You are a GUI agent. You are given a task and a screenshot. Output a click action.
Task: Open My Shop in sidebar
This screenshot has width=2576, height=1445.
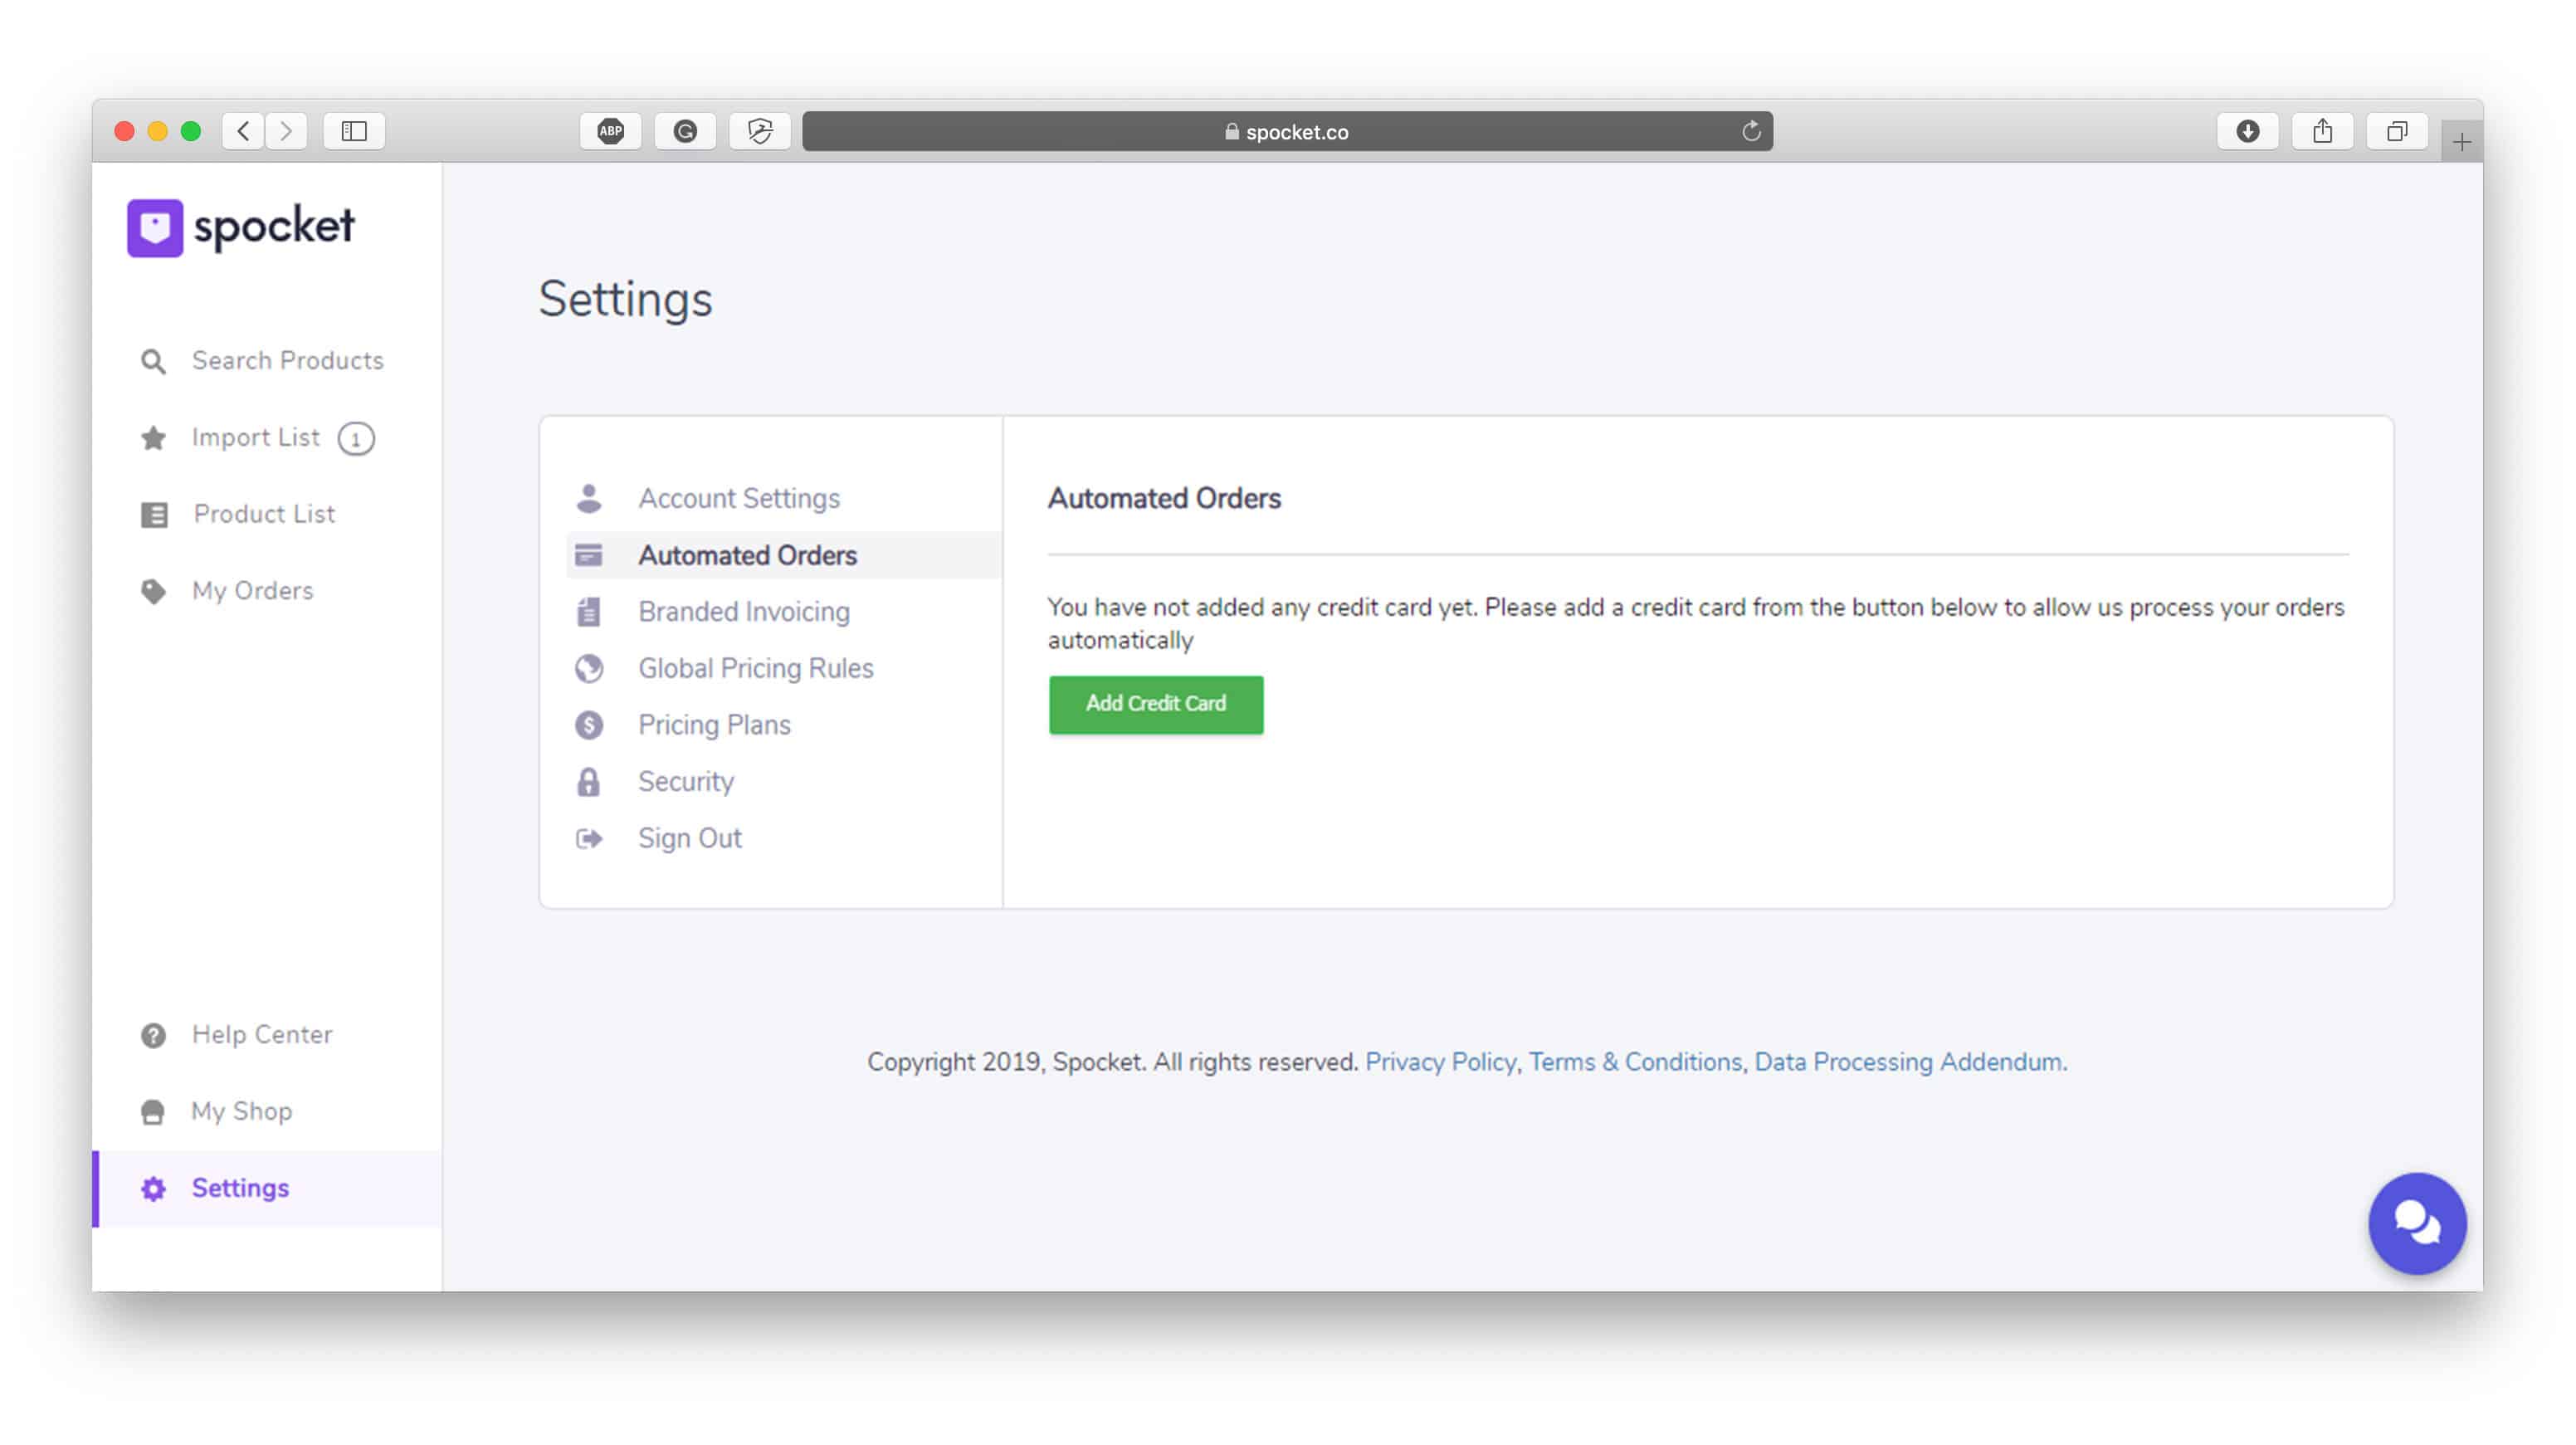coord(267,1112)
